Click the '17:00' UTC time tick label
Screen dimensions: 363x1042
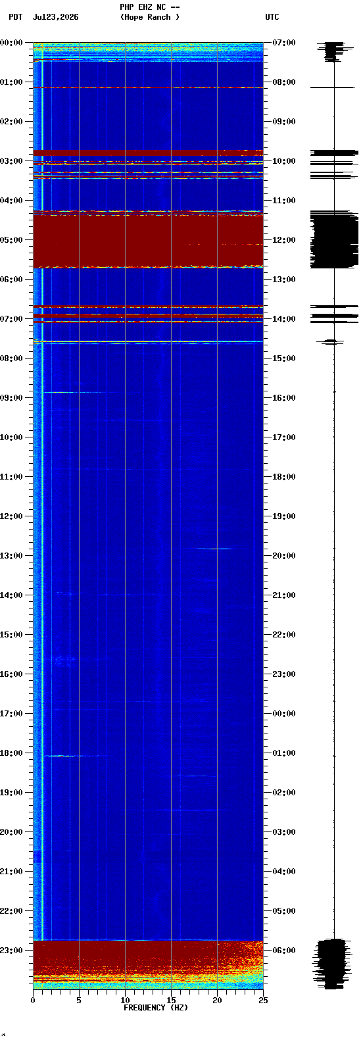tap(283, 437)
